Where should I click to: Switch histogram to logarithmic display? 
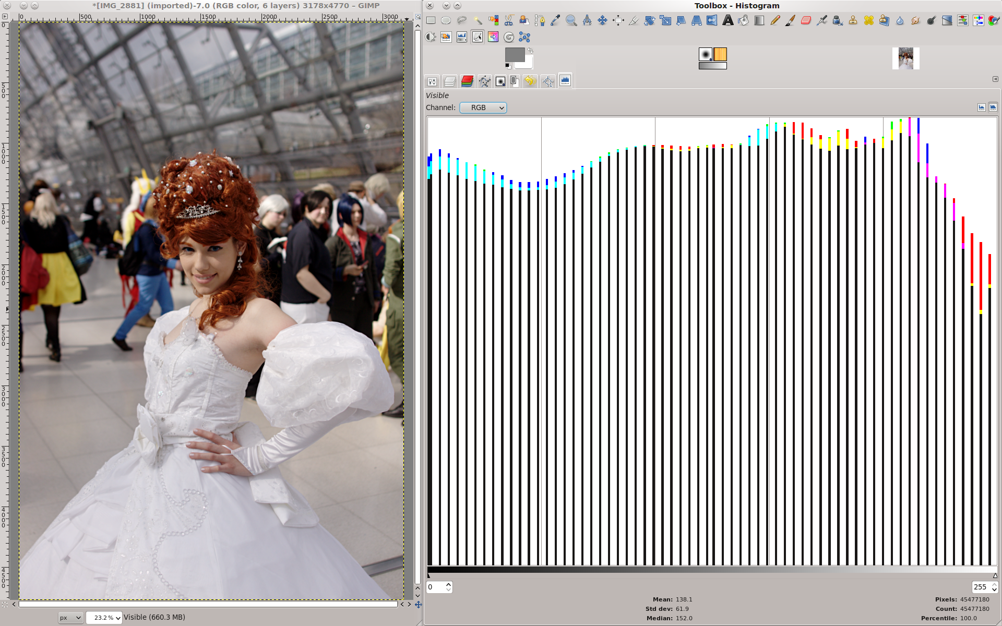993,107
